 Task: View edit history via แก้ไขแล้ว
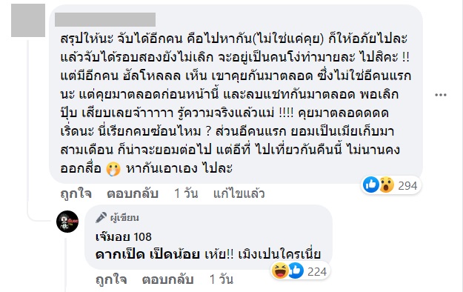pos(239,193)
